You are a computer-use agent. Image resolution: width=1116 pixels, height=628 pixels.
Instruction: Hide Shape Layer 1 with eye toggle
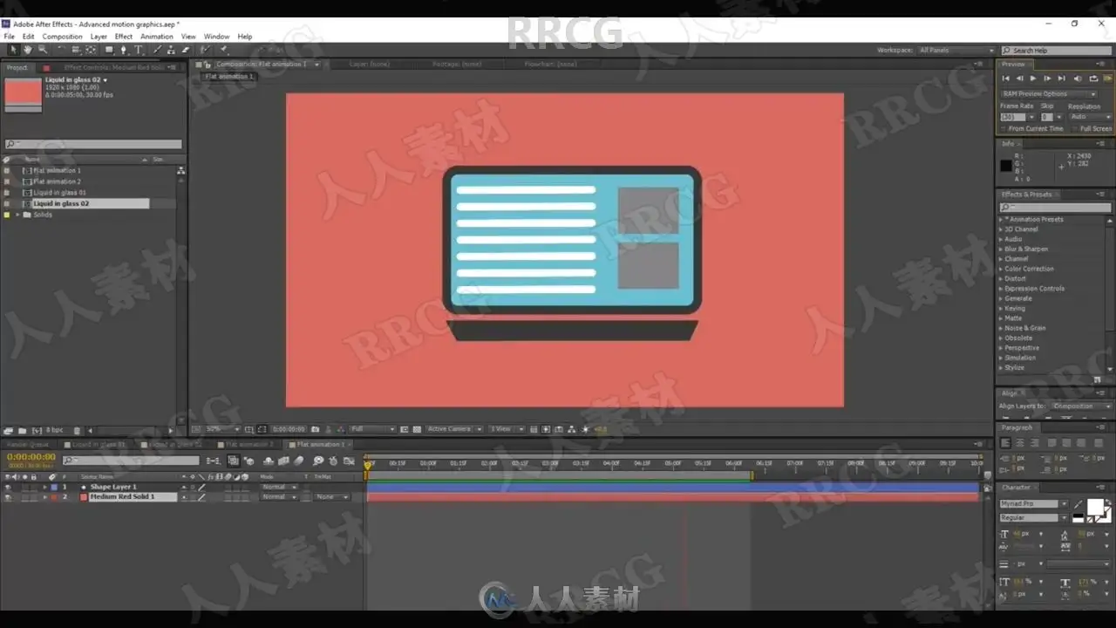click(x=8, y=487)
